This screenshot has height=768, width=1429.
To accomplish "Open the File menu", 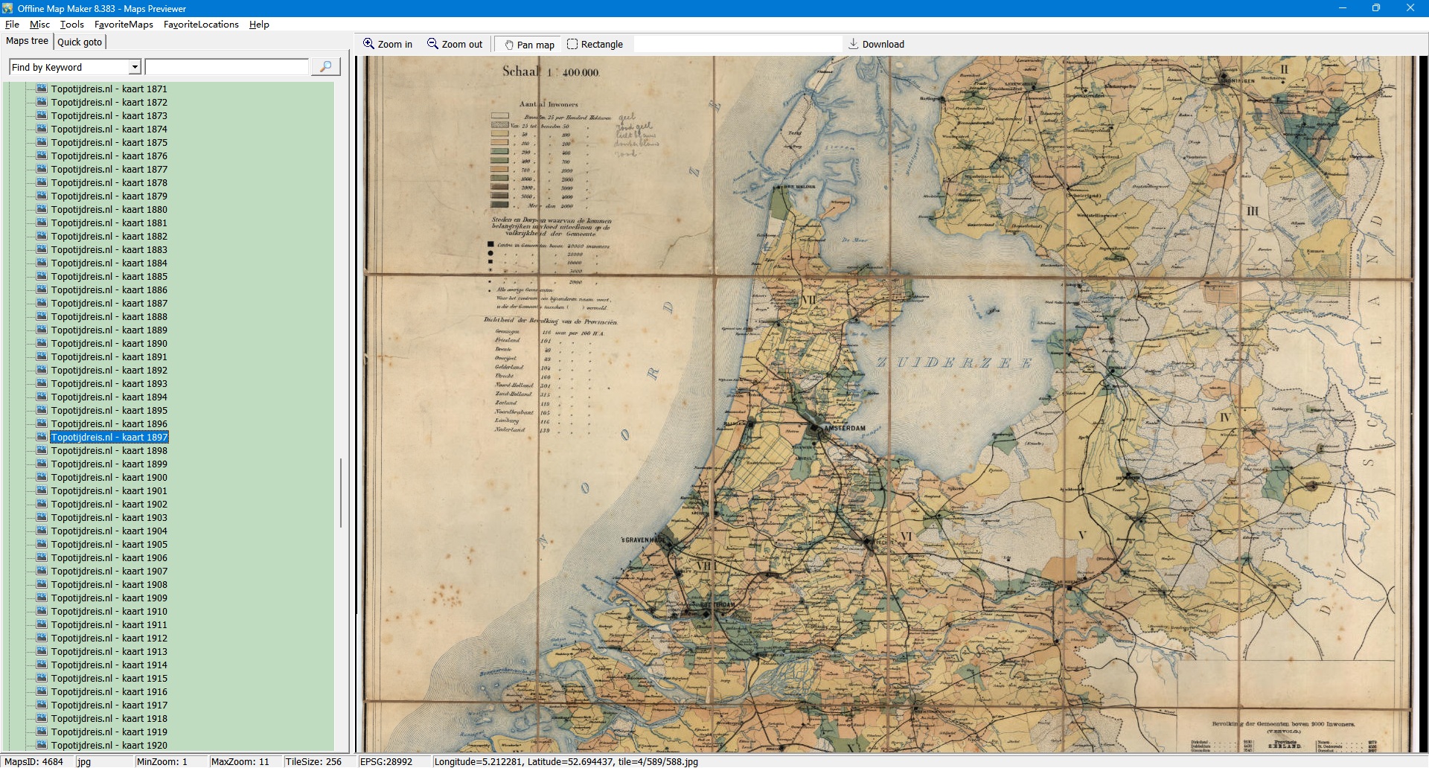I will point(12,25).
